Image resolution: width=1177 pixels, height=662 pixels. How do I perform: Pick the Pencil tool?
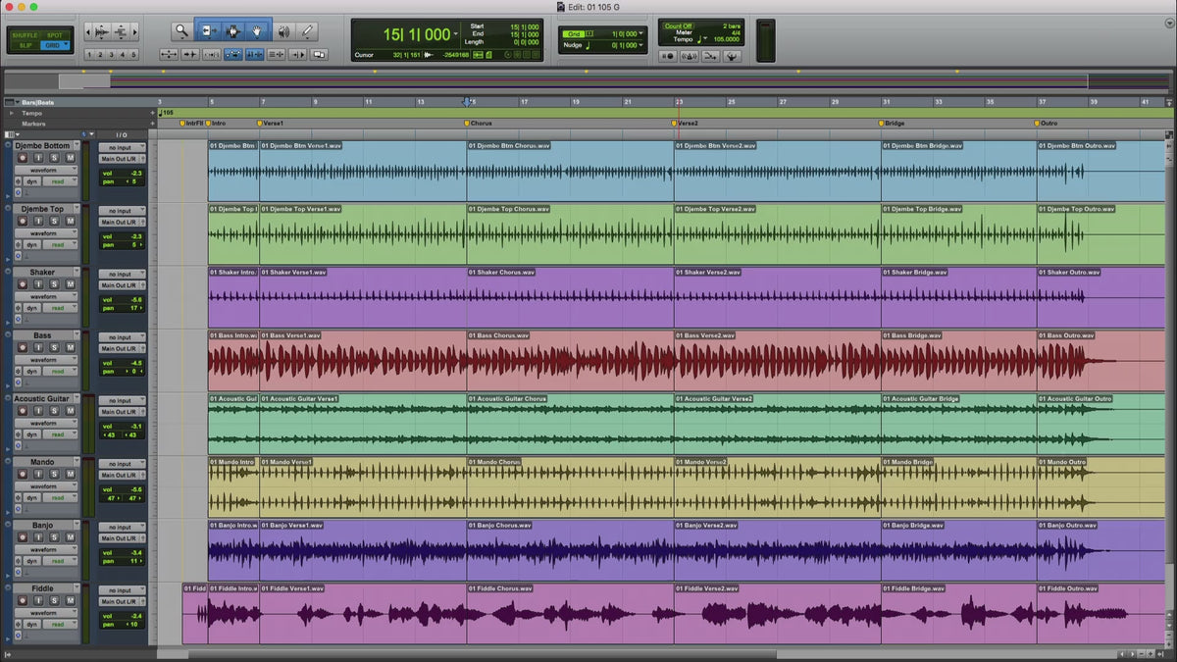[308, 31]
